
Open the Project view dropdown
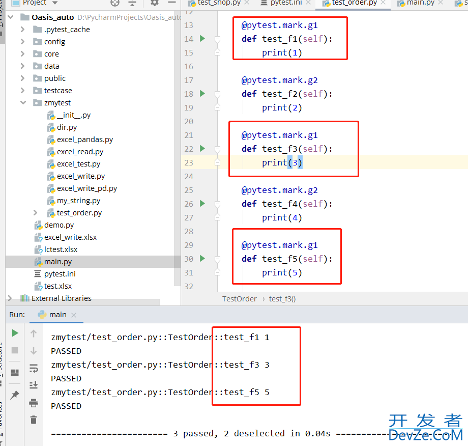coord(54,3)
